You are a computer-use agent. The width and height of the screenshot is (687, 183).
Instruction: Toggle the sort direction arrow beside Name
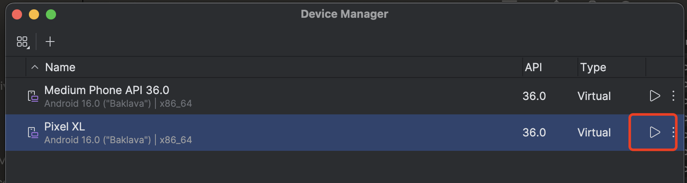click(x=35, y=67)
